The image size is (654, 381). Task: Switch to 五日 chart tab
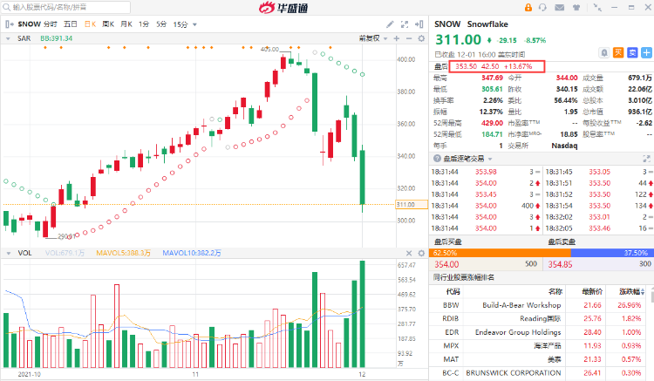tap(70, 24)
